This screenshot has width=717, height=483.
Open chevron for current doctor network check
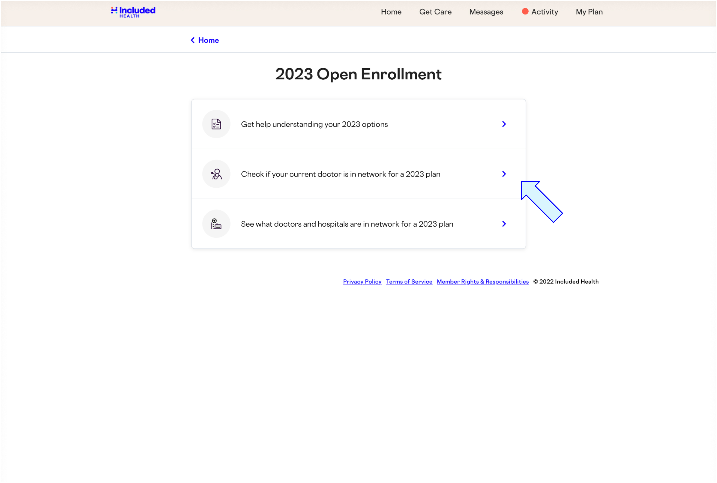click(x=504, y=174)
